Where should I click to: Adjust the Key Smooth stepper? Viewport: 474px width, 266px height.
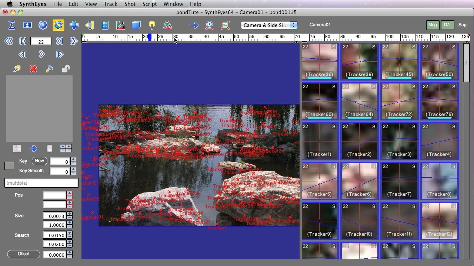click(73, 171)
